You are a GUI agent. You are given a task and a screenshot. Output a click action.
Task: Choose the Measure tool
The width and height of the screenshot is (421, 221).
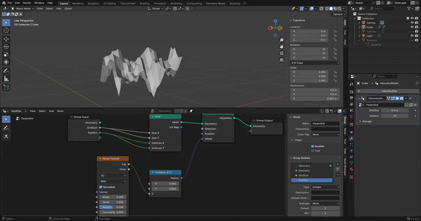click(x=6, y=79)
